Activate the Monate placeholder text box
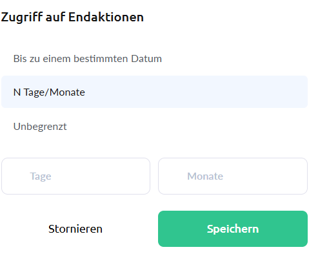Screen dimensions: 309x254 click(233, 176)
